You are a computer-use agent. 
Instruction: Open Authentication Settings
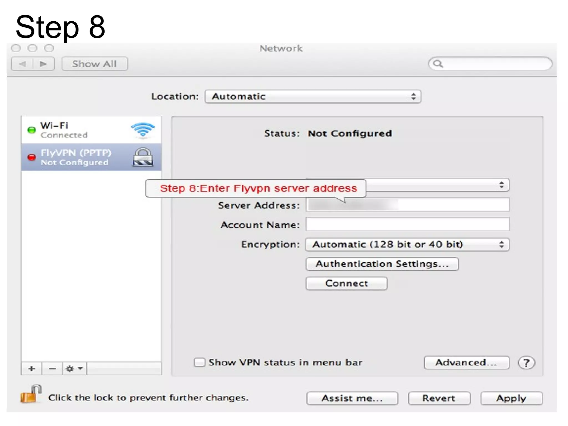pyautogui.click(x=382, y=264)
